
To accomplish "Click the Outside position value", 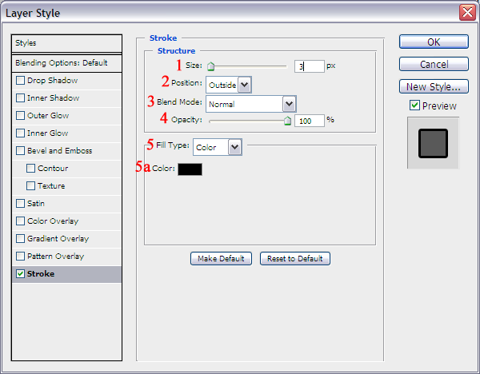I will (222, 85).
